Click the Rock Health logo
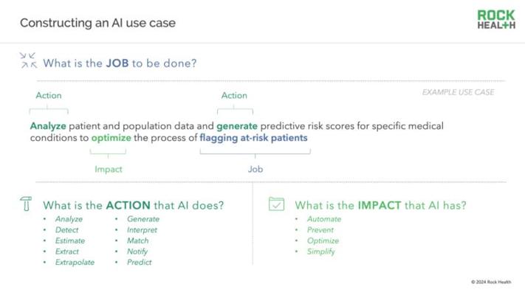Image resolution: width=525 pixels, height=295 pixels. [x=495, y=20]
